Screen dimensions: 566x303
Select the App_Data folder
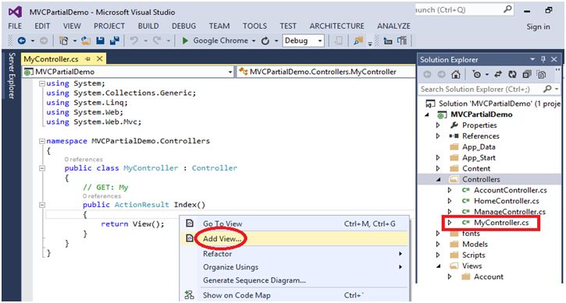click(x=479, y=146)
